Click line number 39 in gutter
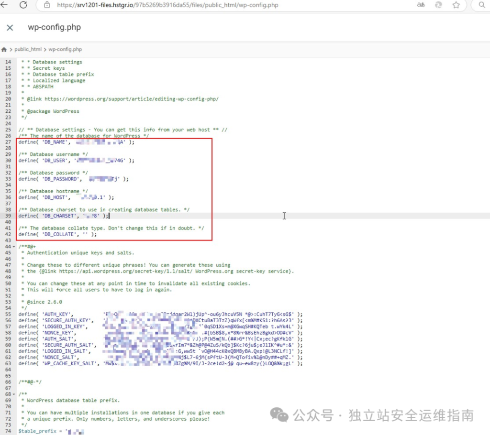490x435 pixels. coord(8,216)
